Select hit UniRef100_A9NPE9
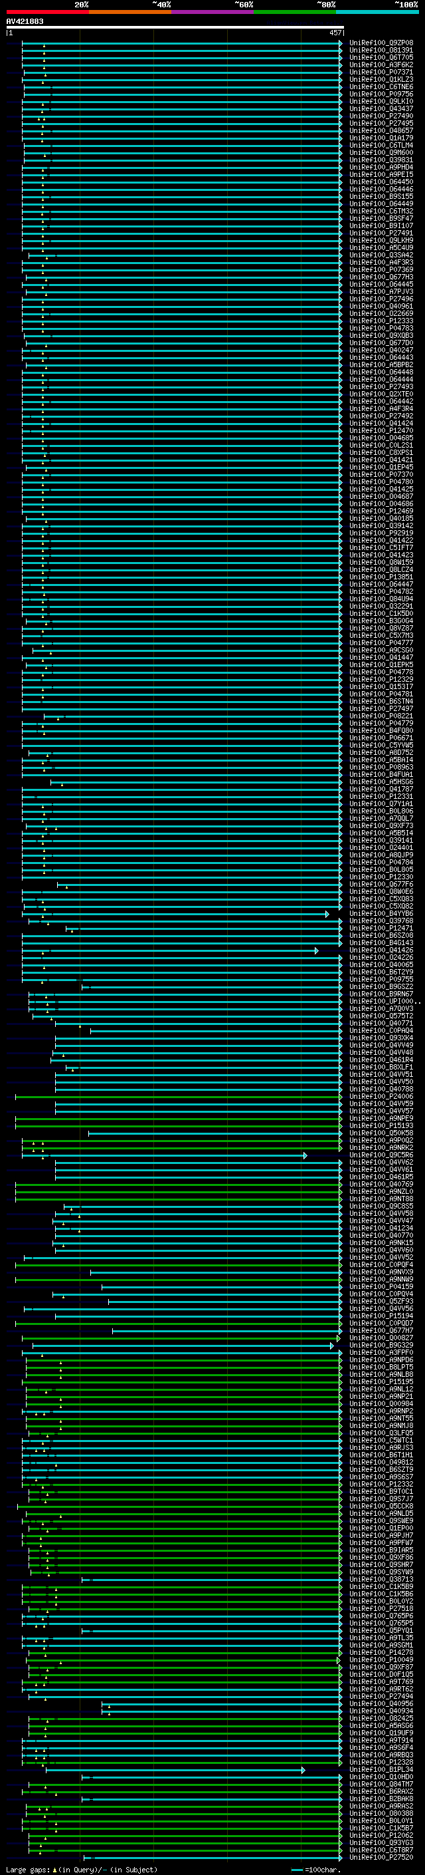 pos(381,1118)
